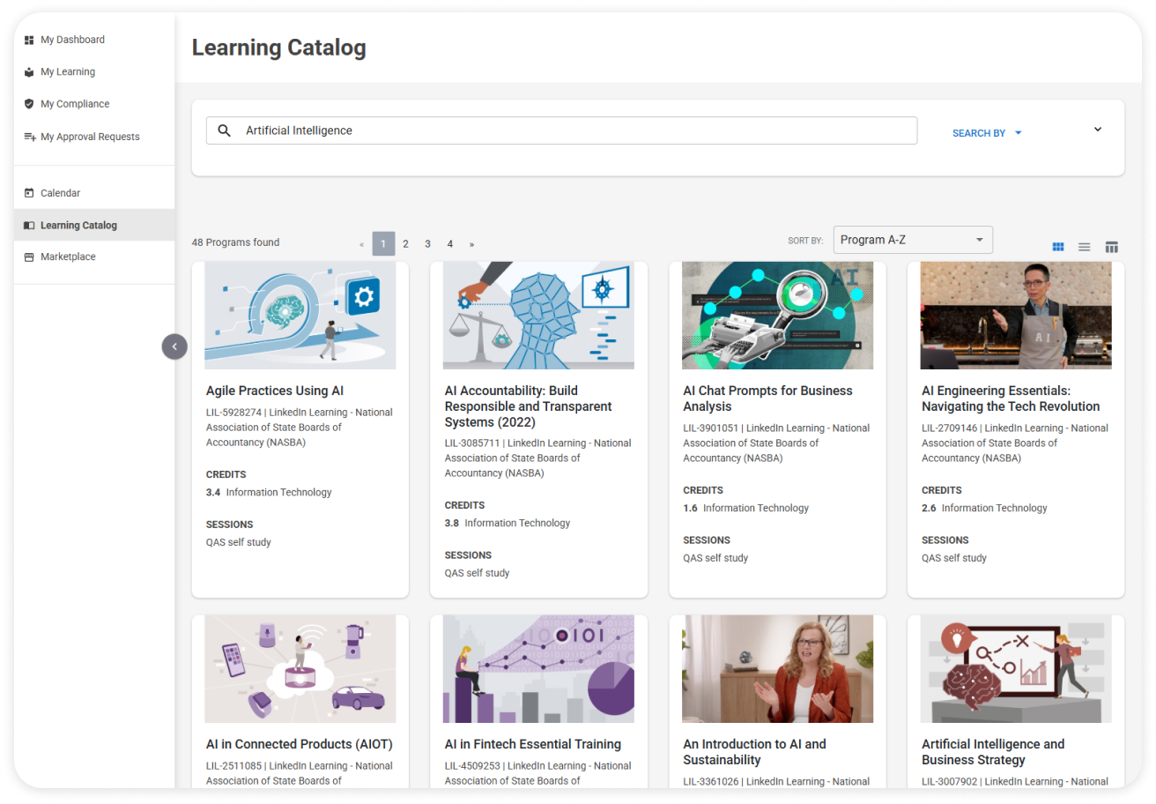Click the '1.6 Information Technology' credits text
1156x804 pixels.
click(x=746, y=509)
